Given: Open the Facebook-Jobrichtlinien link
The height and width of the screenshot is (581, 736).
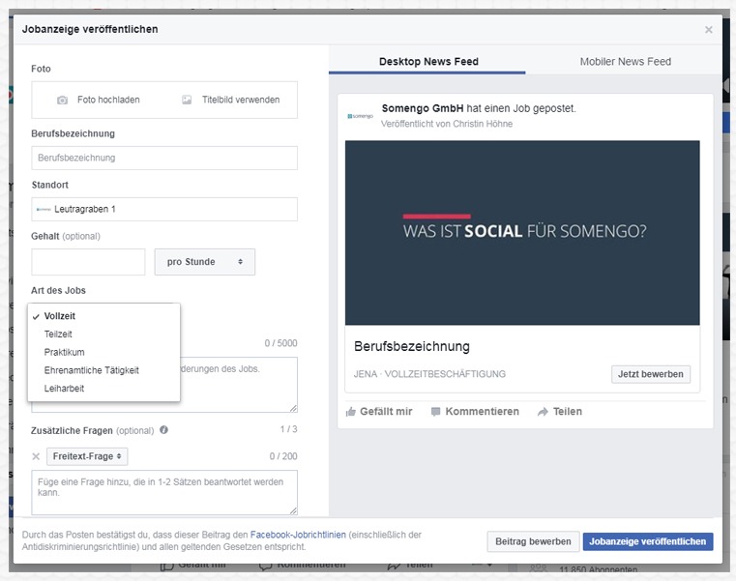Looking at the screenshot, I should pyautogui.click(x=298, y=535).
